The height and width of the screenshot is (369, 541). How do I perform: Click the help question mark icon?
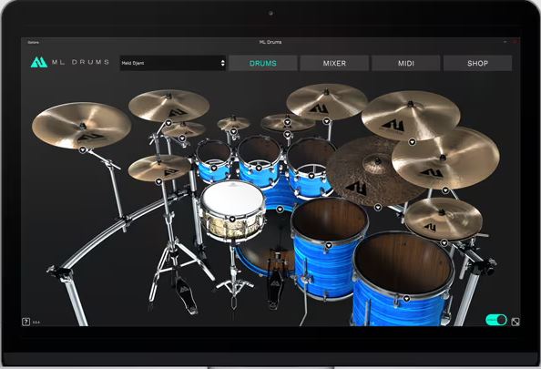coord(26,322)
